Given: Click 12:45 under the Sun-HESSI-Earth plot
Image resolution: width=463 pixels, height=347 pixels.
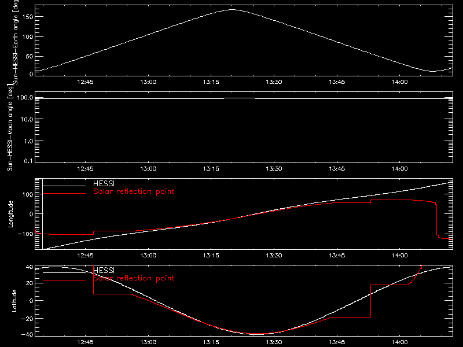Looking at the screenshot, I should point(85,82).
